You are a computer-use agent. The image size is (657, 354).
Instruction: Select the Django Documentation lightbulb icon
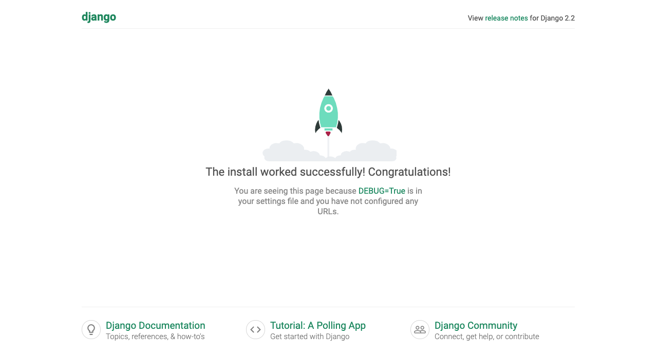pyautogui.click(x=91, y=329)
